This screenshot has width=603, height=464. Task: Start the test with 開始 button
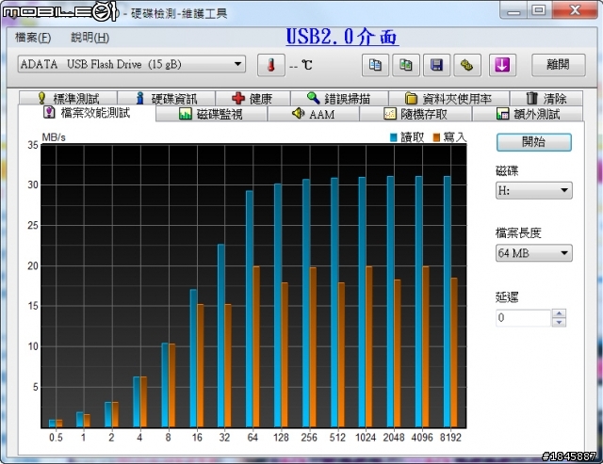[x=534, y=142]
